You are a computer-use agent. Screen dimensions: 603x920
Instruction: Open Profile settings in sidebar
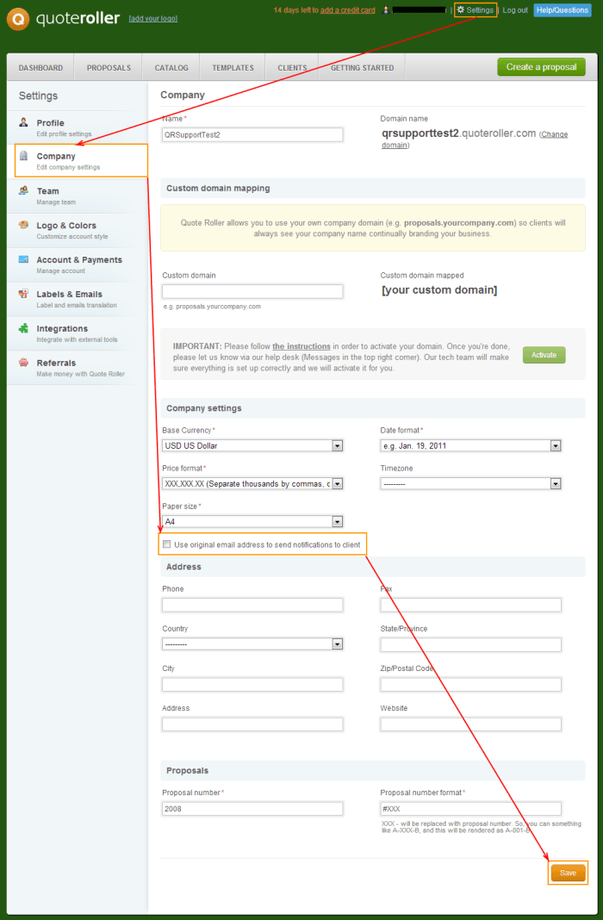point(78,127)
